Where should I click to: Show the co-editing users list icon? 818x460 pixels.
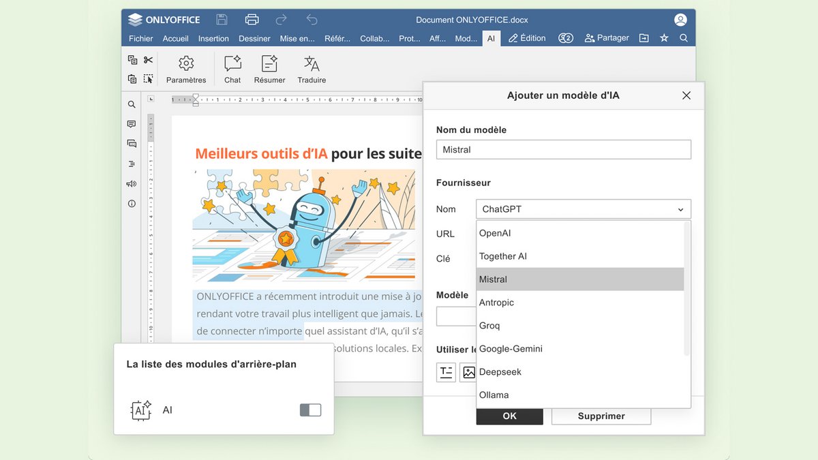pos(566,38)
